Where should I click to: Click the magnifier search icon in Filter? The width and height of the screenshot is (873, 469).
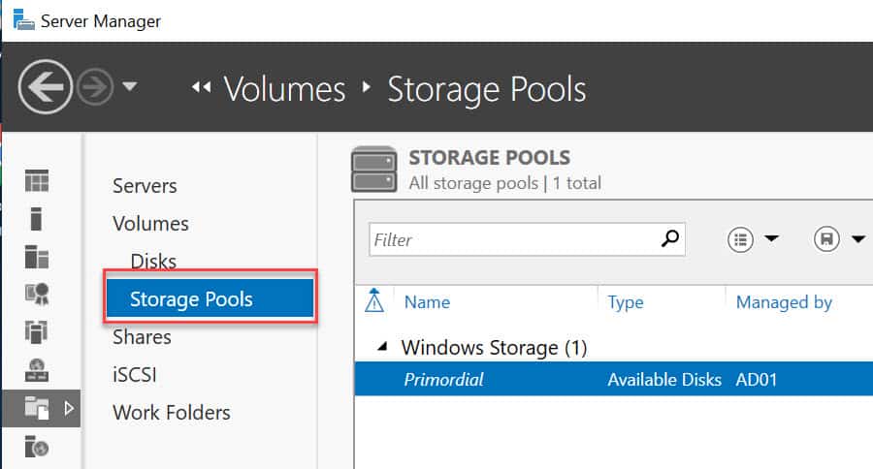(x=670, y=238)
